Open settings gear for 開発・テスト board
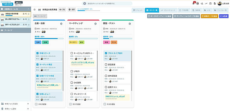This screenshot has height=111, width=230. point(130,24)
